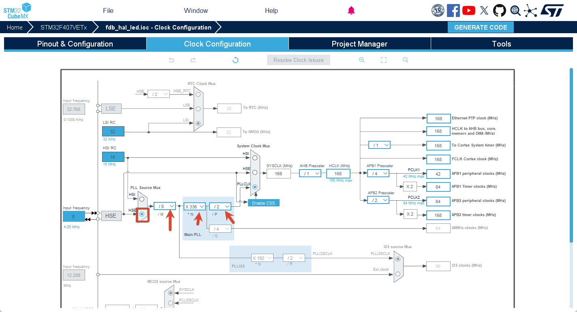The image size is (577, 312).
Task: Select HSE in the System Clock Mux
Action: click(255, 172)
